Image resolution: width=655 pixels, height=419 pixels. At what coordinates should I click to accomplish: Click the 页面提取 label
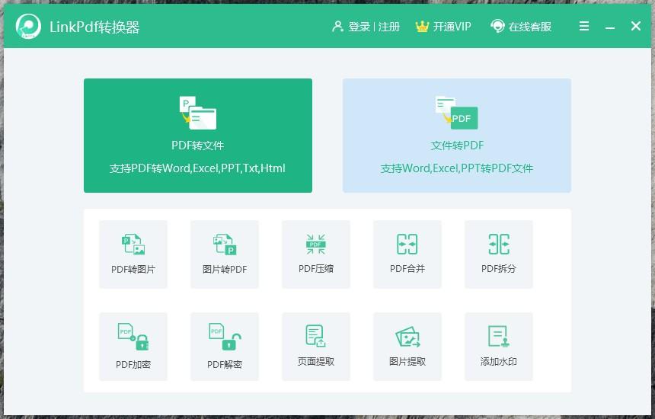point(316,361)
